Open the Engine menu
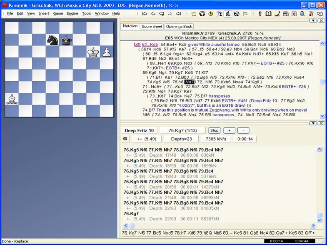Viewport: 327px width, 245px height. 72,13
